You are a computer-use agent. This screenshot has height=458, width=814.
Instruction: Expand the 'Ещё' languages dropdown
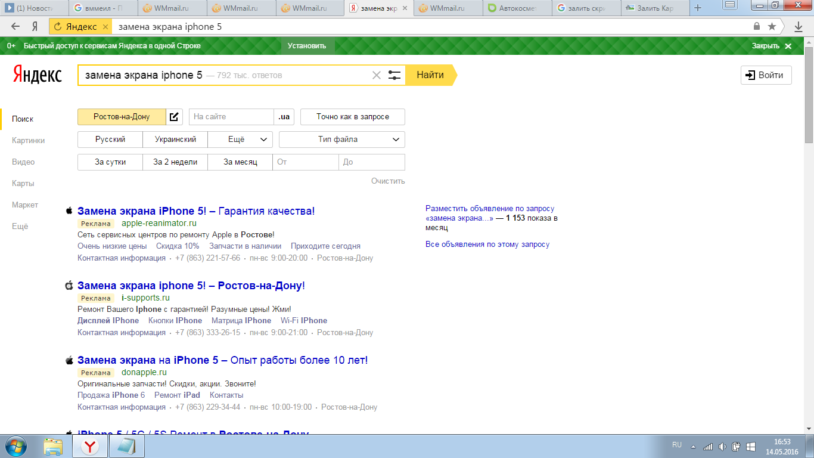pyautogui.click(x=240, y=140)
